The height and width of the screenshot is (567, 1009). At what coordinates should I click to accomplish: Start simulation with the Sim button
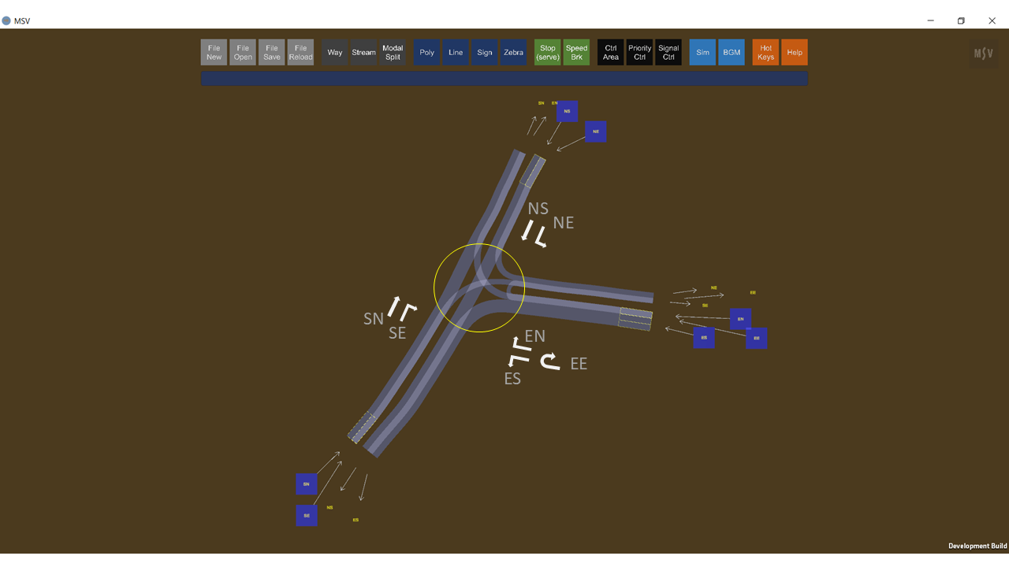(x=702, y=53)
